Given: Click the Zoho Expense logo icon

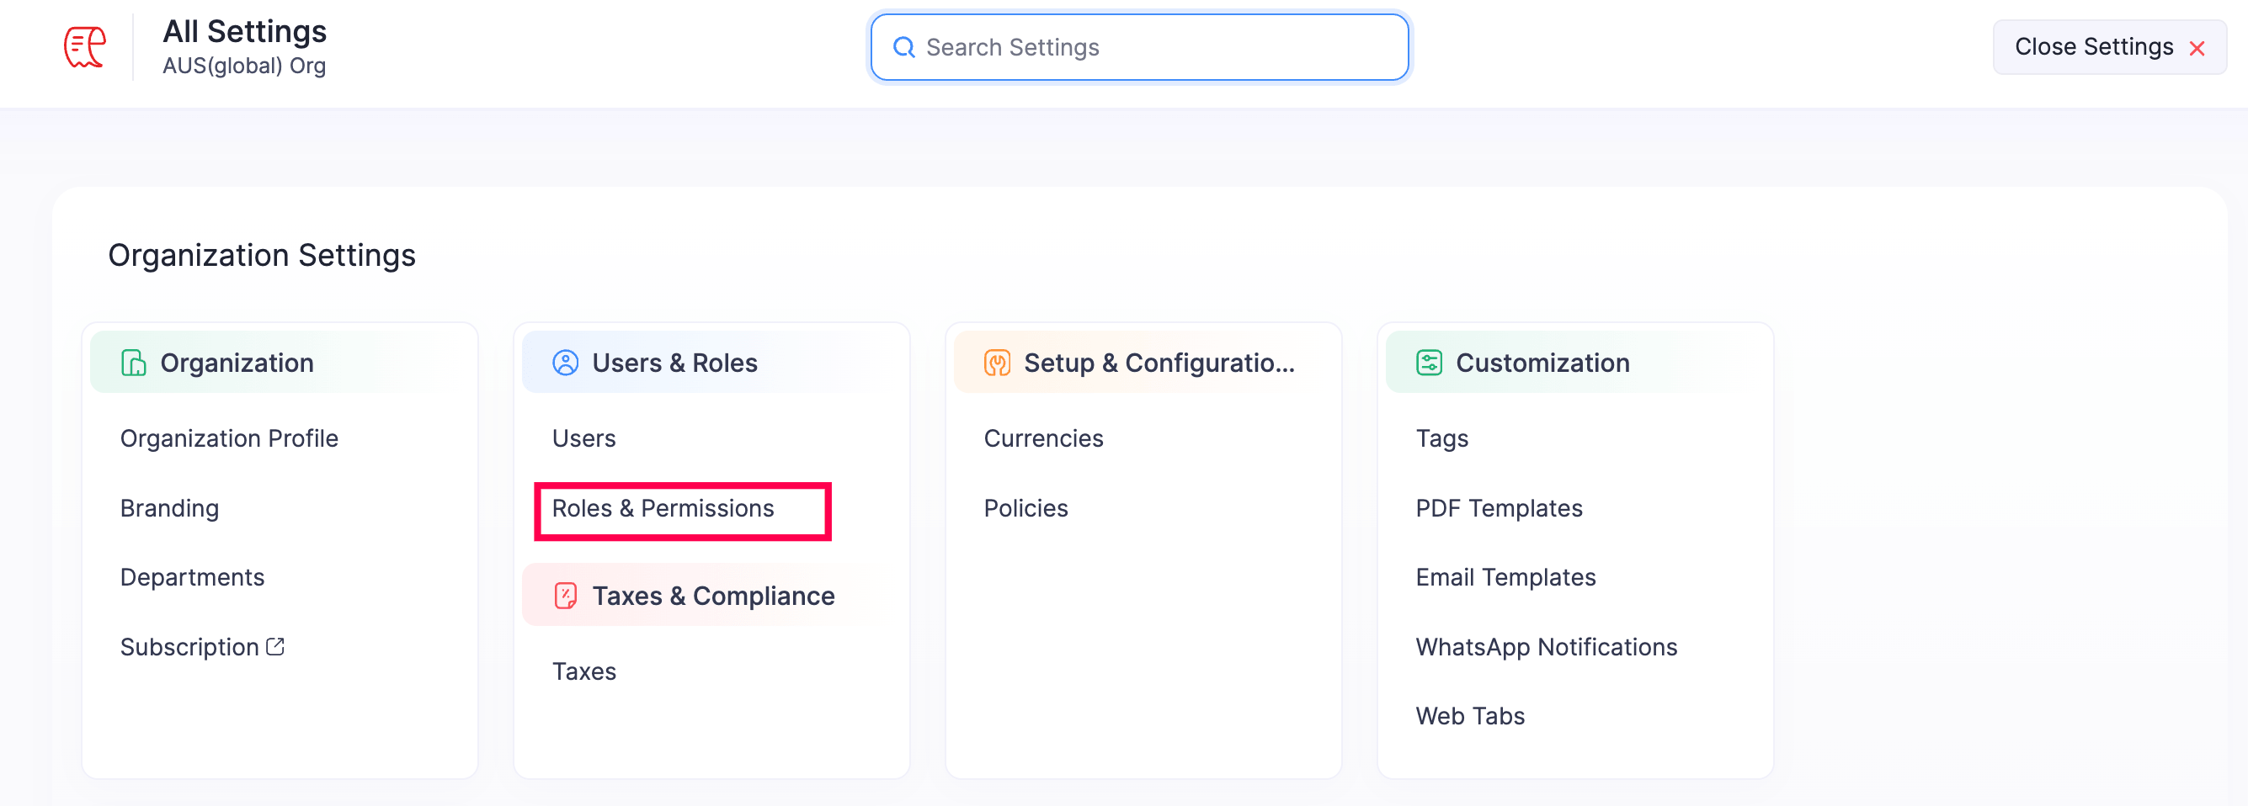Looking at the screenshot, I should pos(85,47).
